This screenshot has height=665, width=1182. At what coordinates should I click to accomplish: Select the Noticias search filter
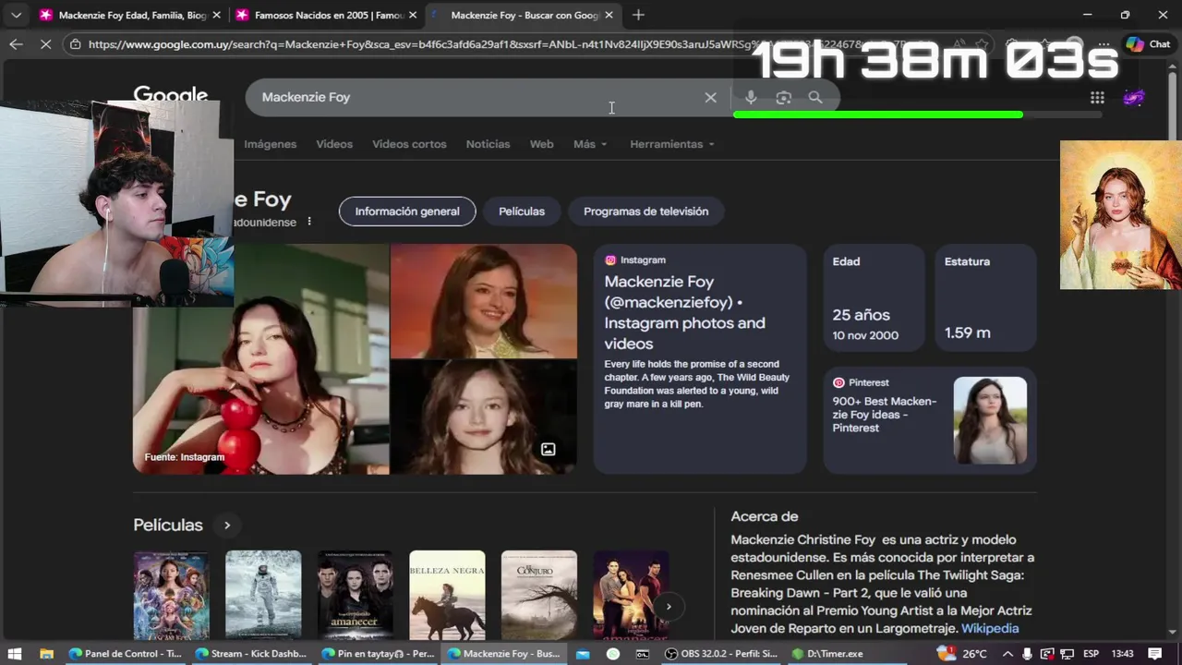(488, 144)
